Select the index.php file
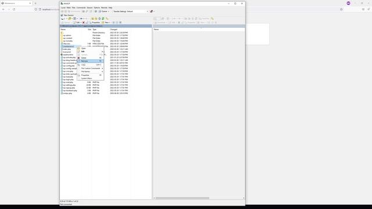Viewport: 372px width, 209px height. pyautogui.click(x=67, y=49)
